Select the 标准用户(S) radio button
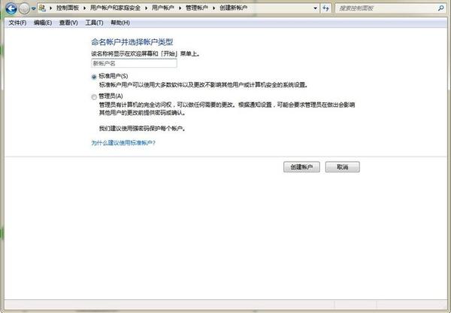 (x=94, y=77)
